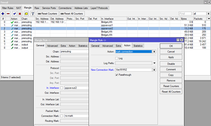Screen dimensions: 211x126
Task: Open the Statistics tab in active Mangle Rule dialog
Action: pyautogui.click(x=138, y=46)
